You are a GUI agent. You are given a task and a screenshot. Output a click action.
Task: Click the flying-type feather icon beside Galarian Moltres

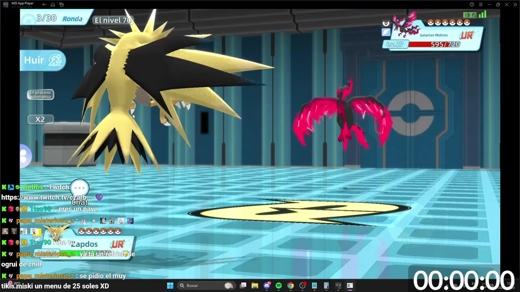click(x=386, y=32)
